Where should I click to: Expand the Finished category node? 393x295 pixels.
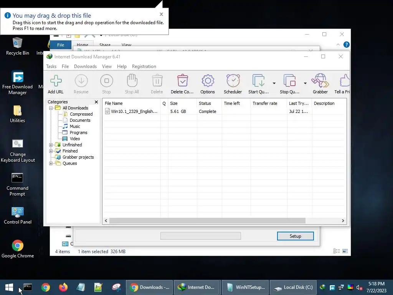[51, 151]
